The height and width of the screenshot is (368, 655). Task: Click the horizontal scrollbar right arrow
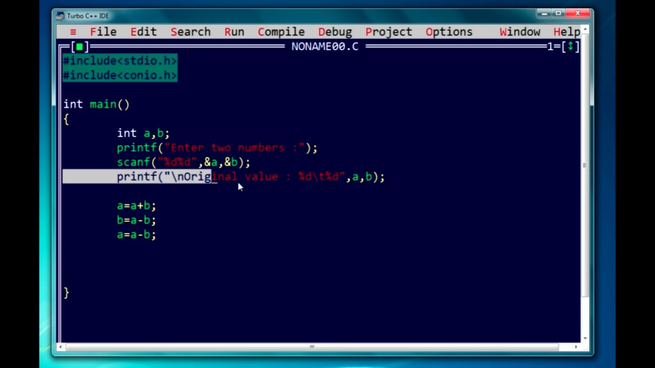pos(576,347)
